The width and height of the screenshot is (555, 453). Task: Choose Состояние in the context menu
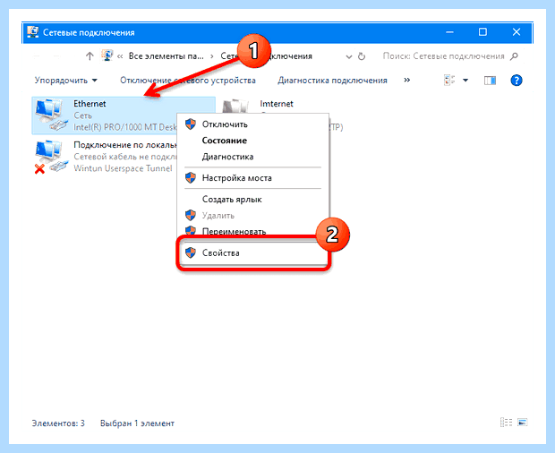click(x=252, y=141)
